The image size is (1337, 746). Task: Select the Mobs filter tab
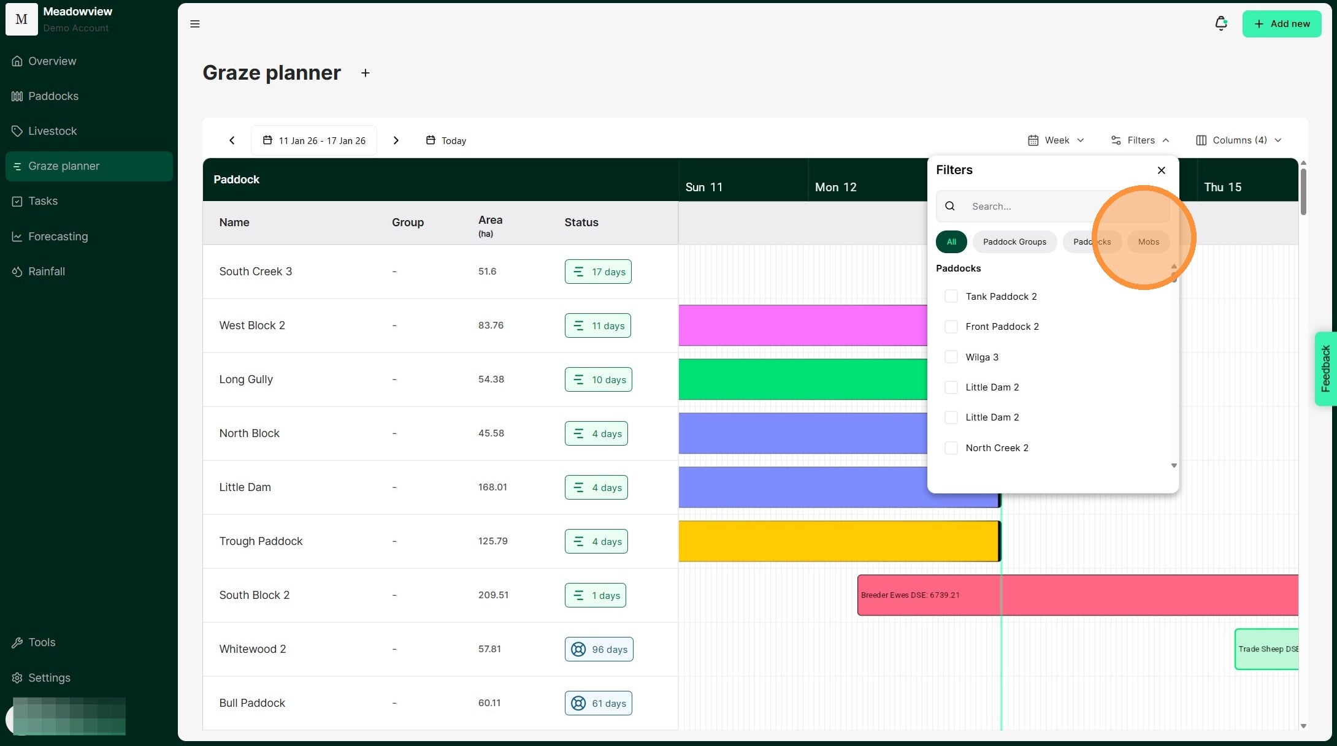tap(1148, 242)
